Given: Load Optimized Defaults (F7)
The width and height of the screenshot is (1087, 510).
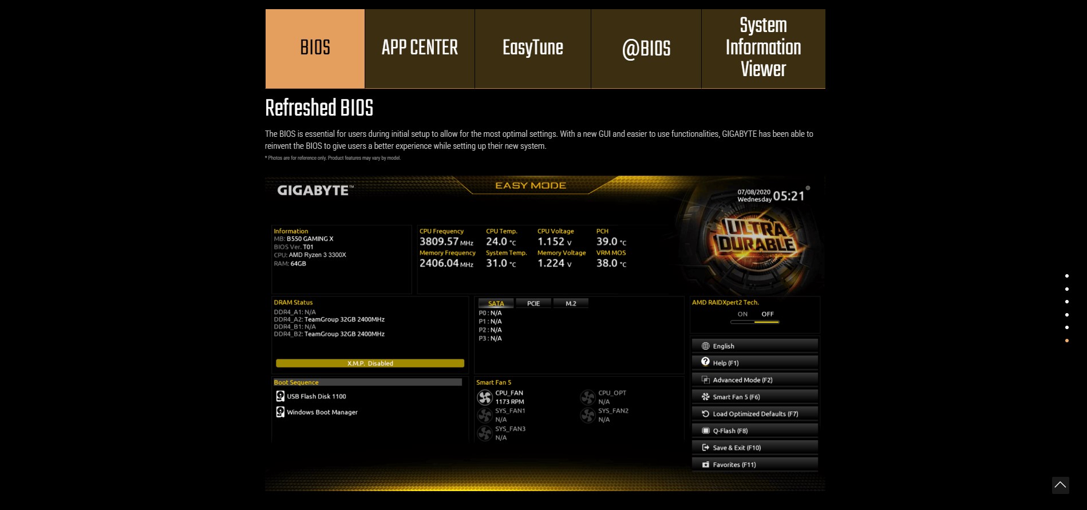Looking at the screenshot, I should click(x=754, y=413).
